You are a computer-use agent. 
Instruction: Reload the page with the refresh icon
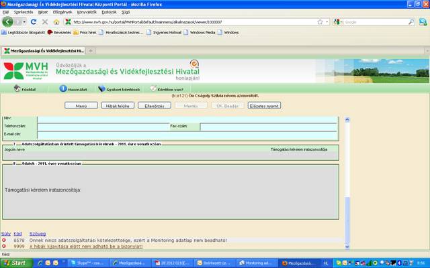(34, 22)
